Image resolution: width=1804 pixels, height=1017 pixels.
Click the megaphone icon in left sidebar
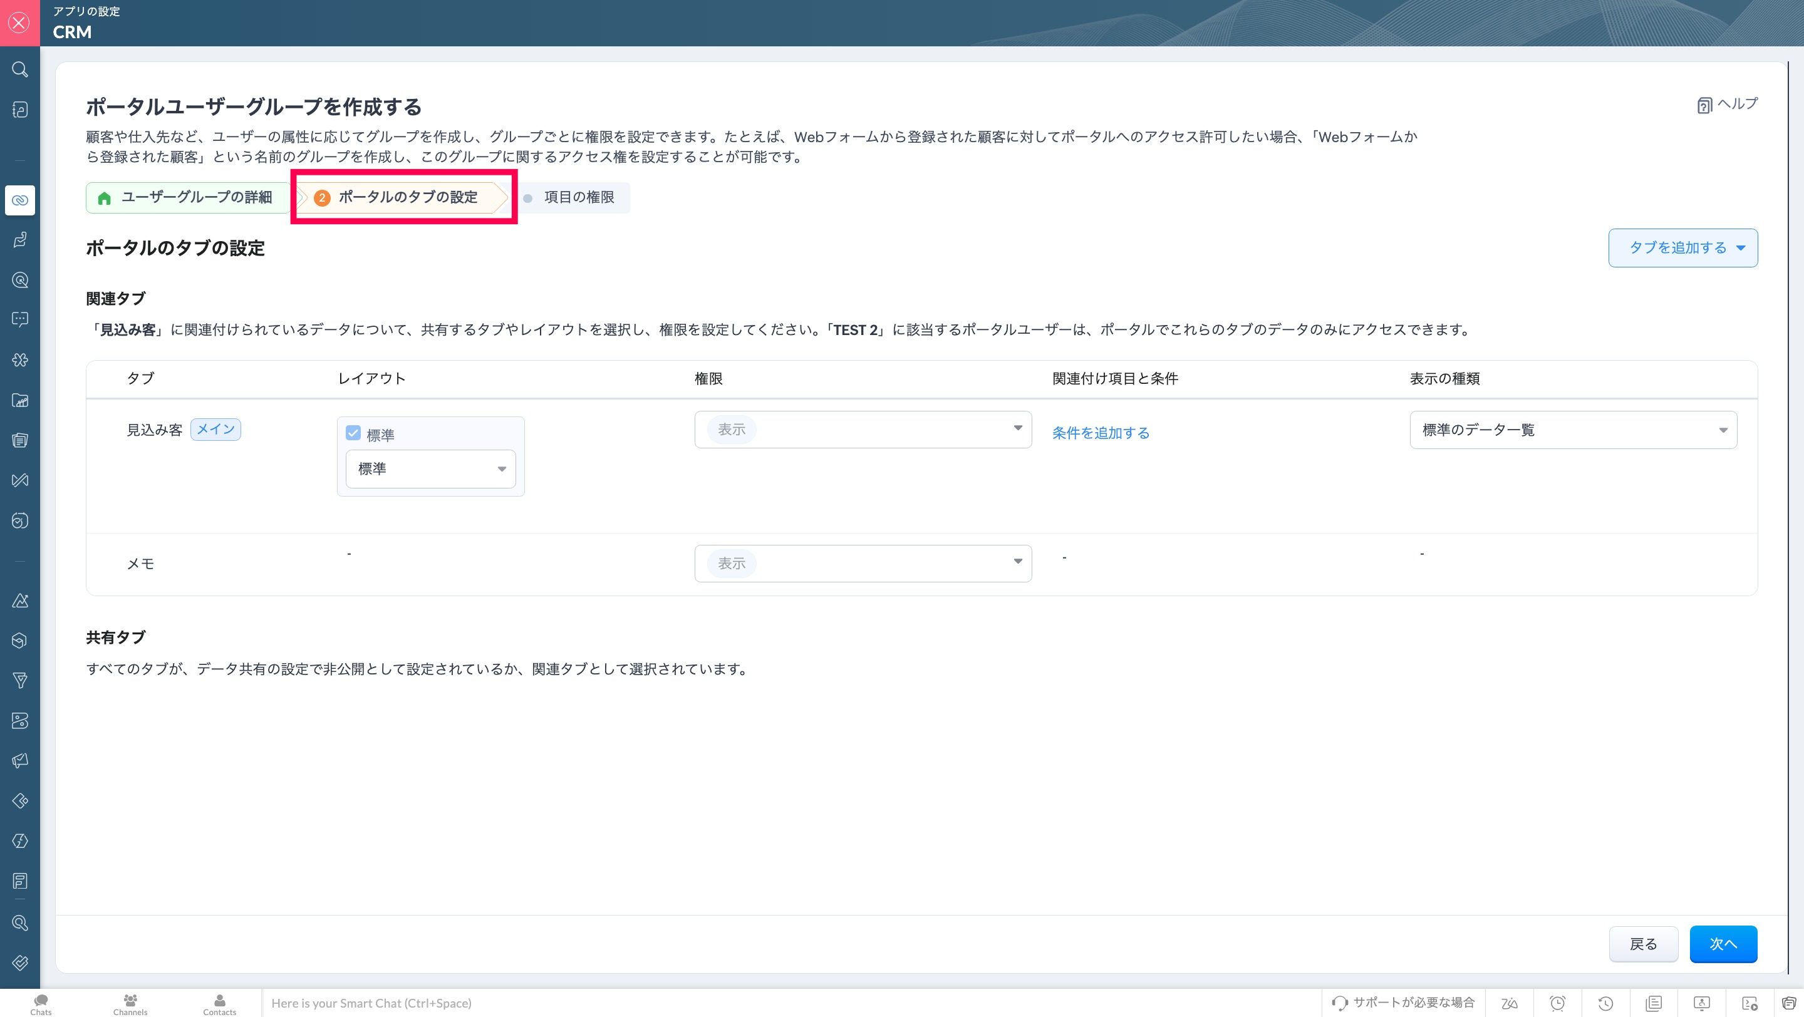click(19, 761)
